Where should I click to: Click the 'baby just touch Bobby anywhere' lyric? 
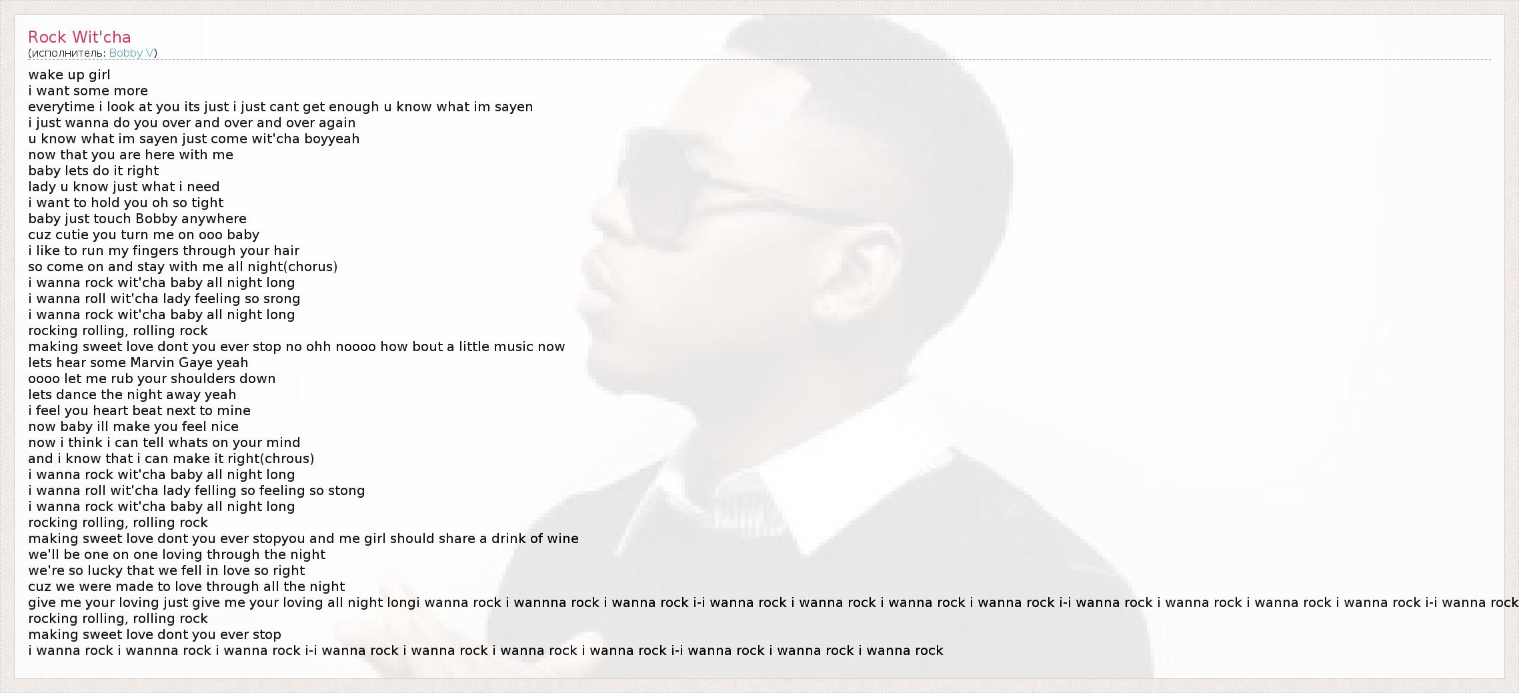[x=137, y=219]
